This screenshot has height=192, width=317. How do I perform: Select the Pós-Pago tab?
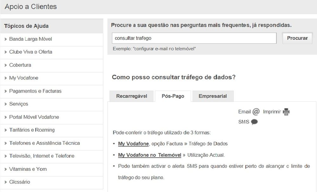pos(173,96)
